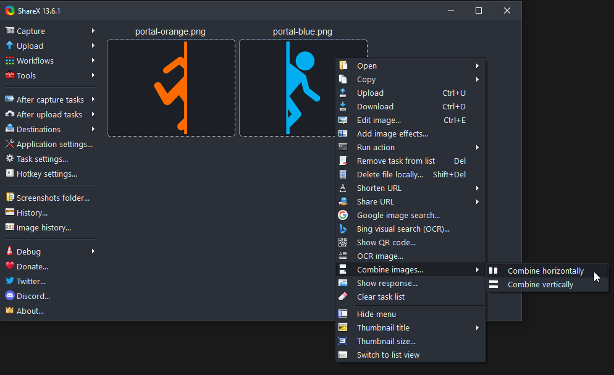Choose Remove task from list
The image size is (614, 375).
coord(410,161)
